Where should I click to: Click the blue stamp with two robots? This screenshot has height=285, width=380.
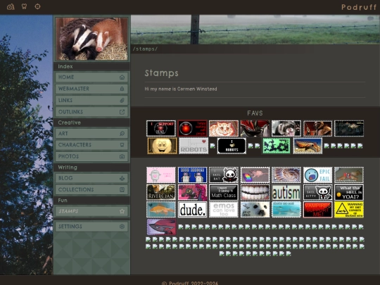(x=192, y=175)
